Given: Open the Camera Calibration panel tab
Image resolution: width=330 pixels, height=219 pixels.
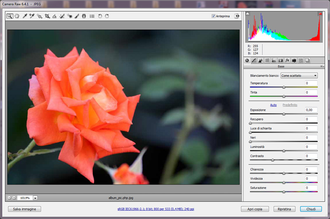Looking at the screenshot, I should click(x=294, y=60).
